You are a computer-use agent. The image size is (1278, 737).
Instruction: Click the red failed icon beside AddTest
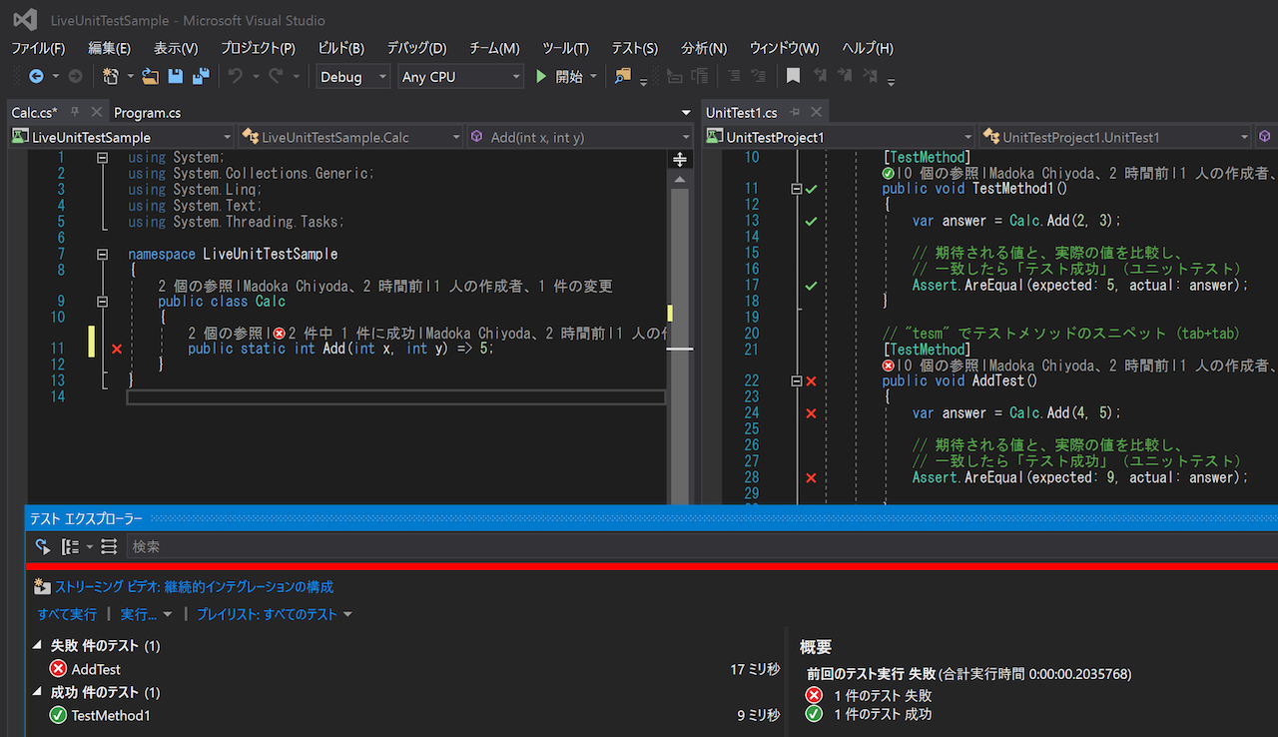pos(58,669)
